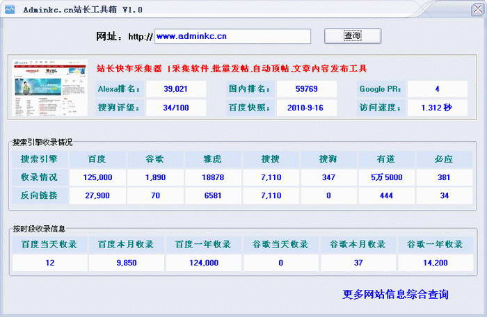Click the red 站长快车采集器 ad link

pos(232,68)
